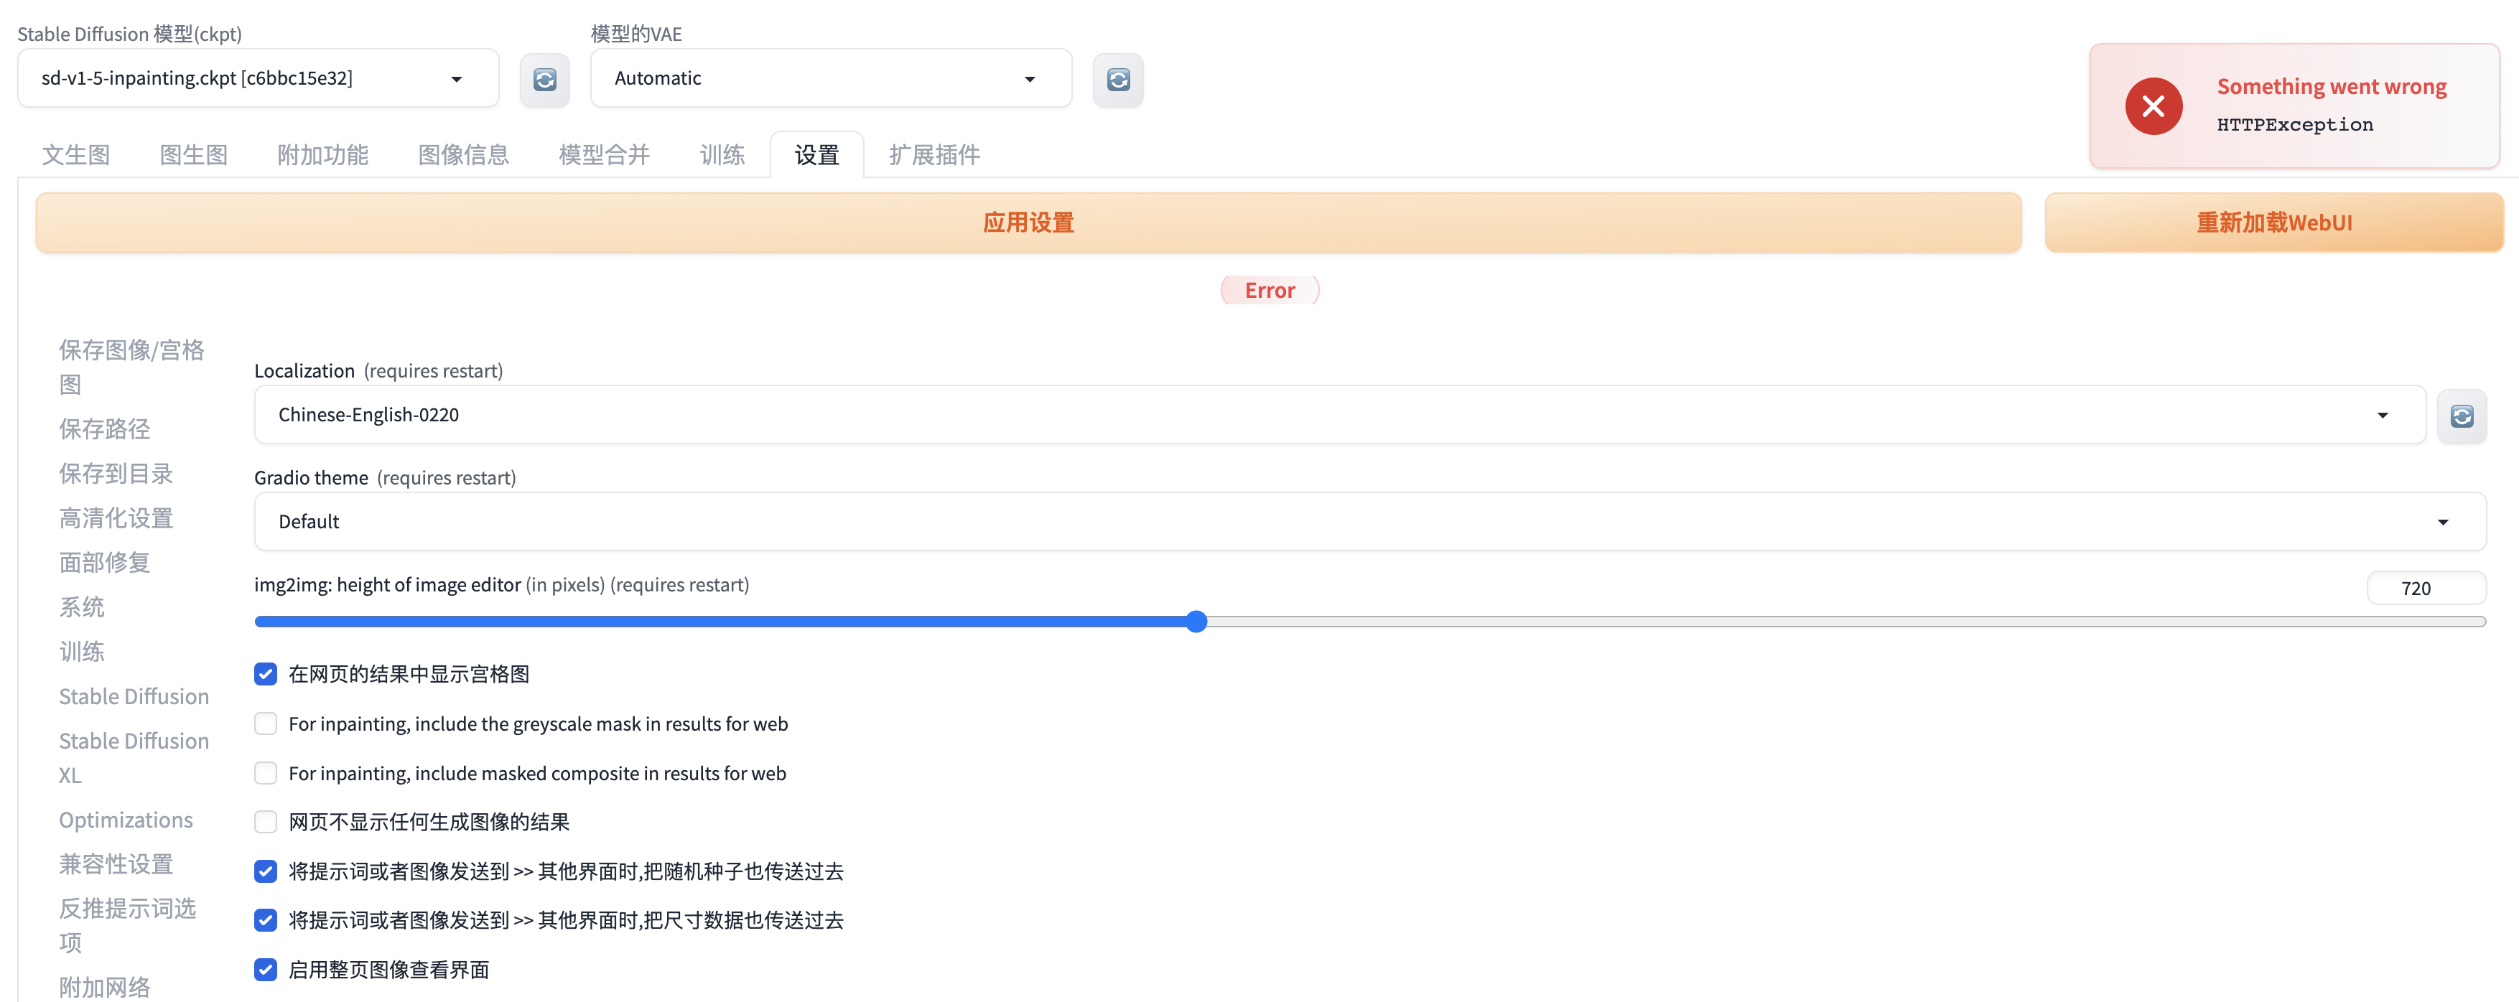Refresh the Stable Diffusion checkpoint list

point(545,79)
